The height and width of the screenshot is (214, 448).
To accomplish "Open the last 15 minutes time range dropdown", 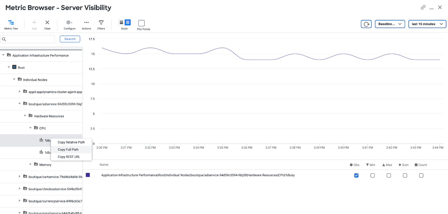I will tap(427, 24).
